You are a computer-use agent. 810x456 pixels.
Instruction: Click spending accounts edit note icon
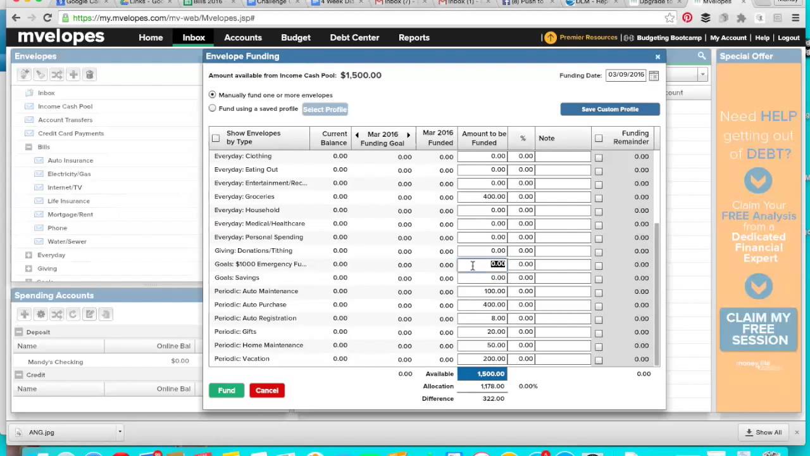point(90,314)
